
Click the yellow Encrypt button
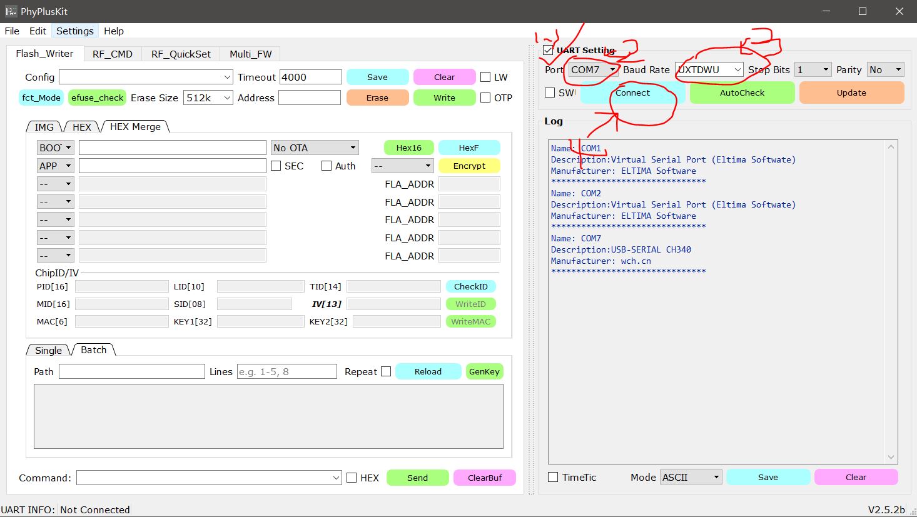tap(469, 166)
